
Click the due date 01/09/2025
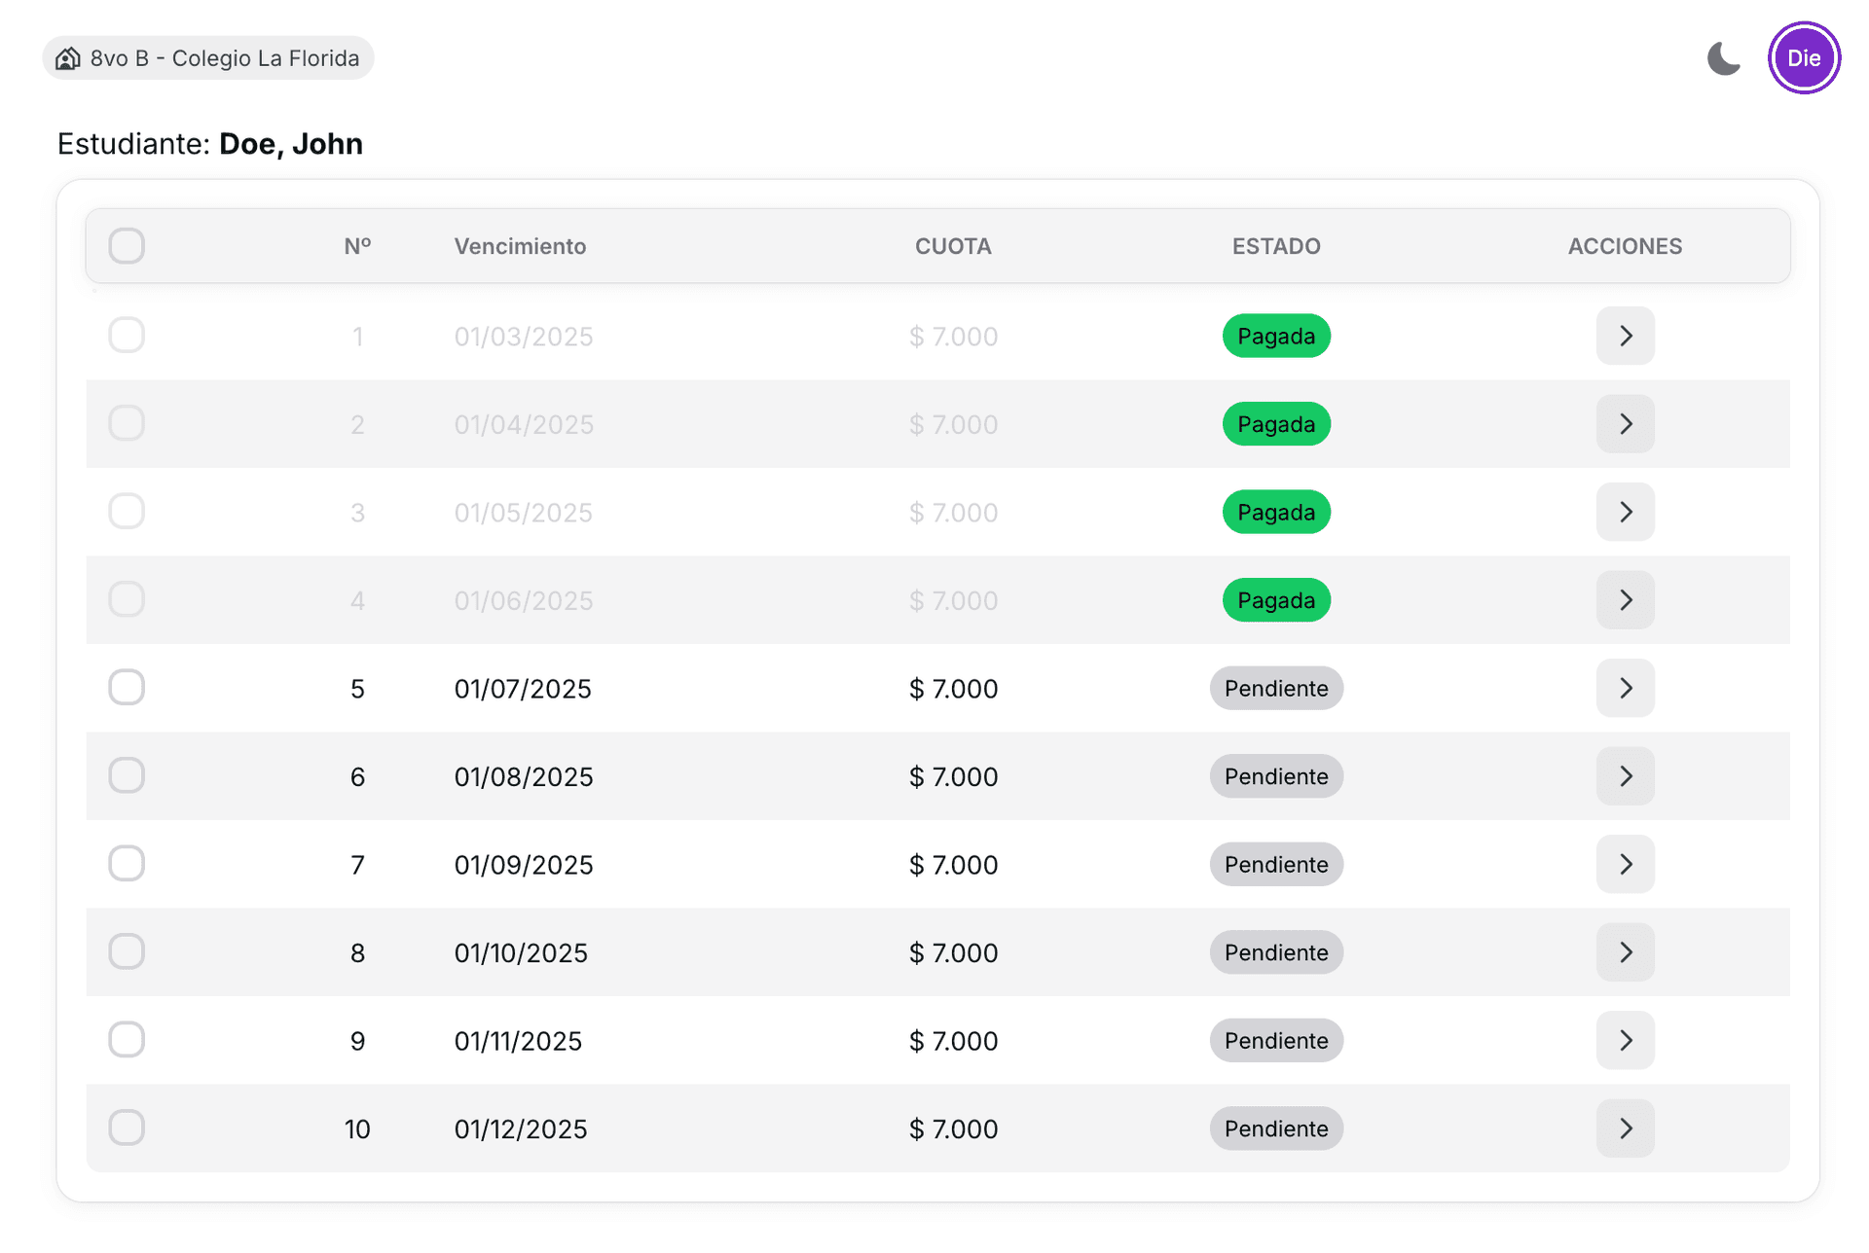[x=524, y=865]
